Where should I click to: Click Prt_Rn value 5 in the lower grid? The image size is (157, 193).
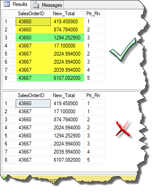[94, 160]
